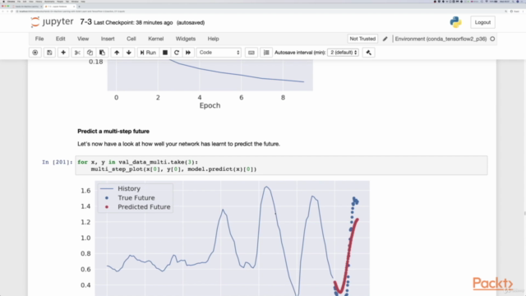This screenshot has width=526, height=296.
Task: Click the Epoch axis label
Action: point(210,105)
